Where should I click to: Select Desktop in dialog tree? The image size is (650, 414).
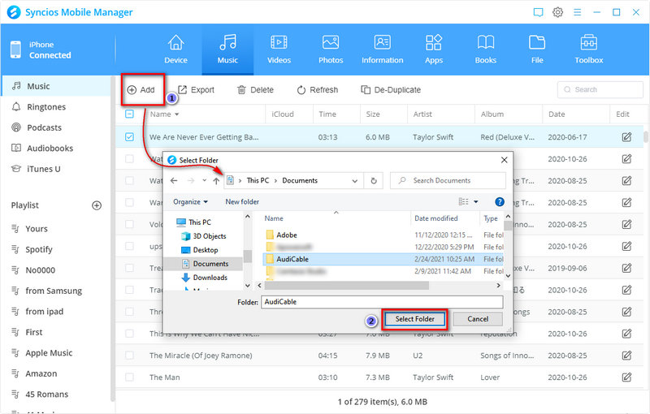point(200,250)
